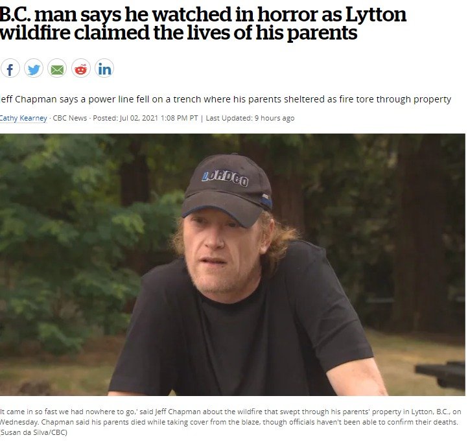Click the B.C. man headline text
Image resolution: width=468 pixels, height=444 pixels.
(203, 23)
